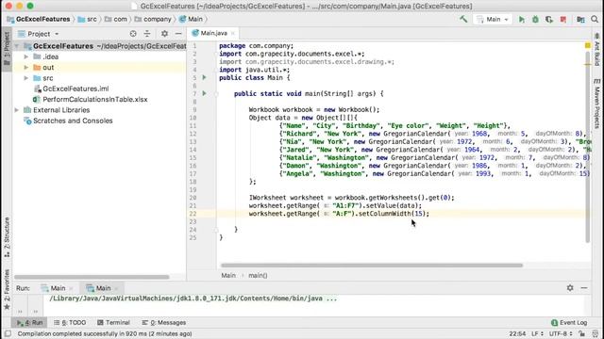Viewport: 604px width, 339px height.
Task: Hide the Run tool window with minus icon
Action: click(x=584, y=288)
